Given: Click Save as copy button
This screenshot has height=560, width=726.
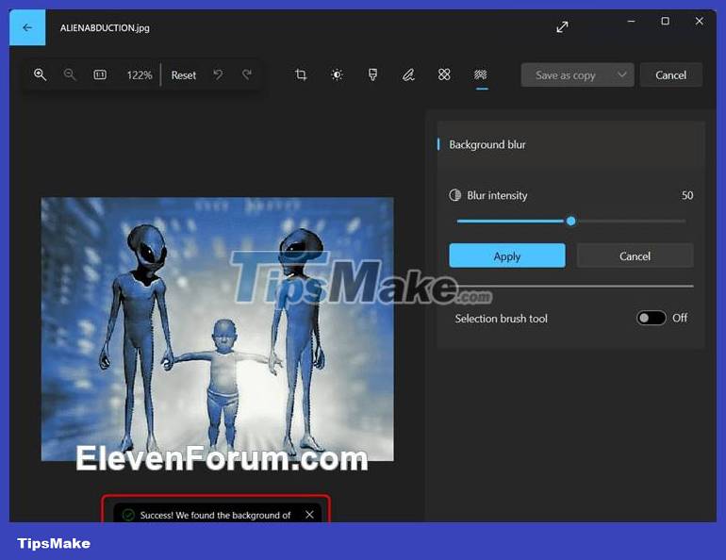Looking at the screenshot, I should coord(565,75).
